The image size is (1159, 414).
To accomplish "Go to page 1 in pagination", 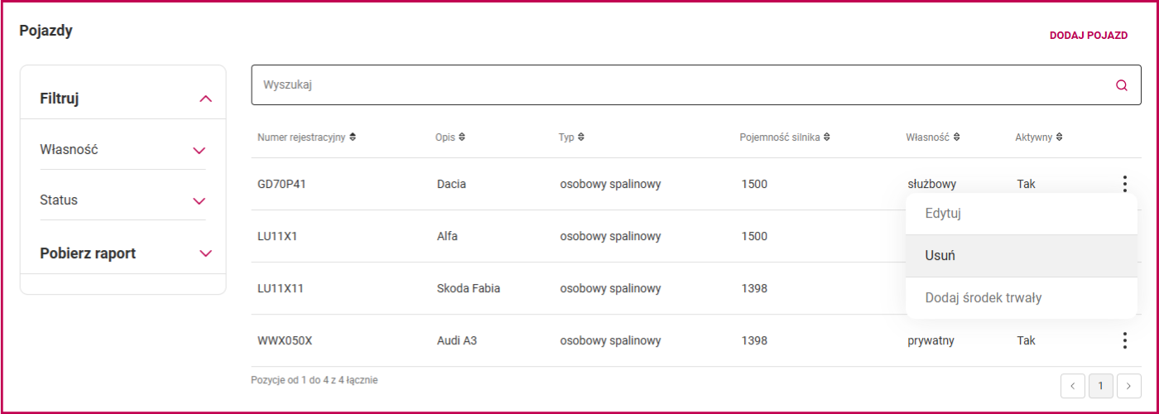I will 1101,385.
